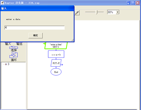The height and width of the screenshot is (110, 141).
Task: Click the input text field containing 4
Action: tap(35, 28)
